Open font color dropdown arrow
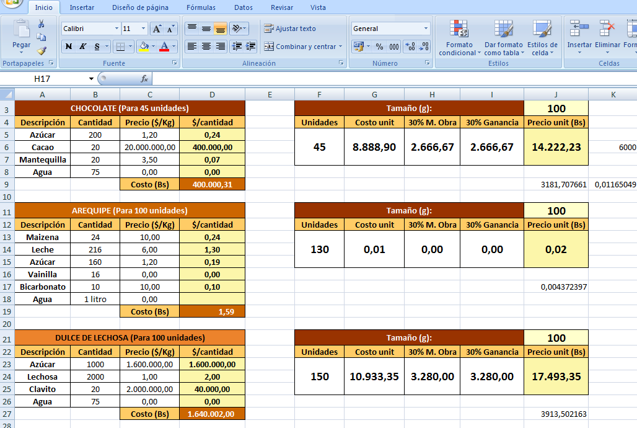Viewport: 637px width, 428px height. point(174,47)
